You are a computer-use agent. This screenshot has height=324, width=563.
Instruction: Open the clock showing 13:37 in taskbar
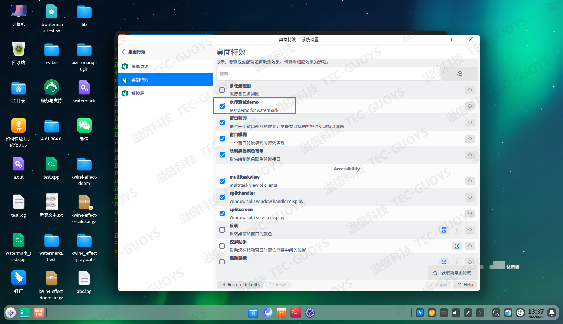point(536,313)
